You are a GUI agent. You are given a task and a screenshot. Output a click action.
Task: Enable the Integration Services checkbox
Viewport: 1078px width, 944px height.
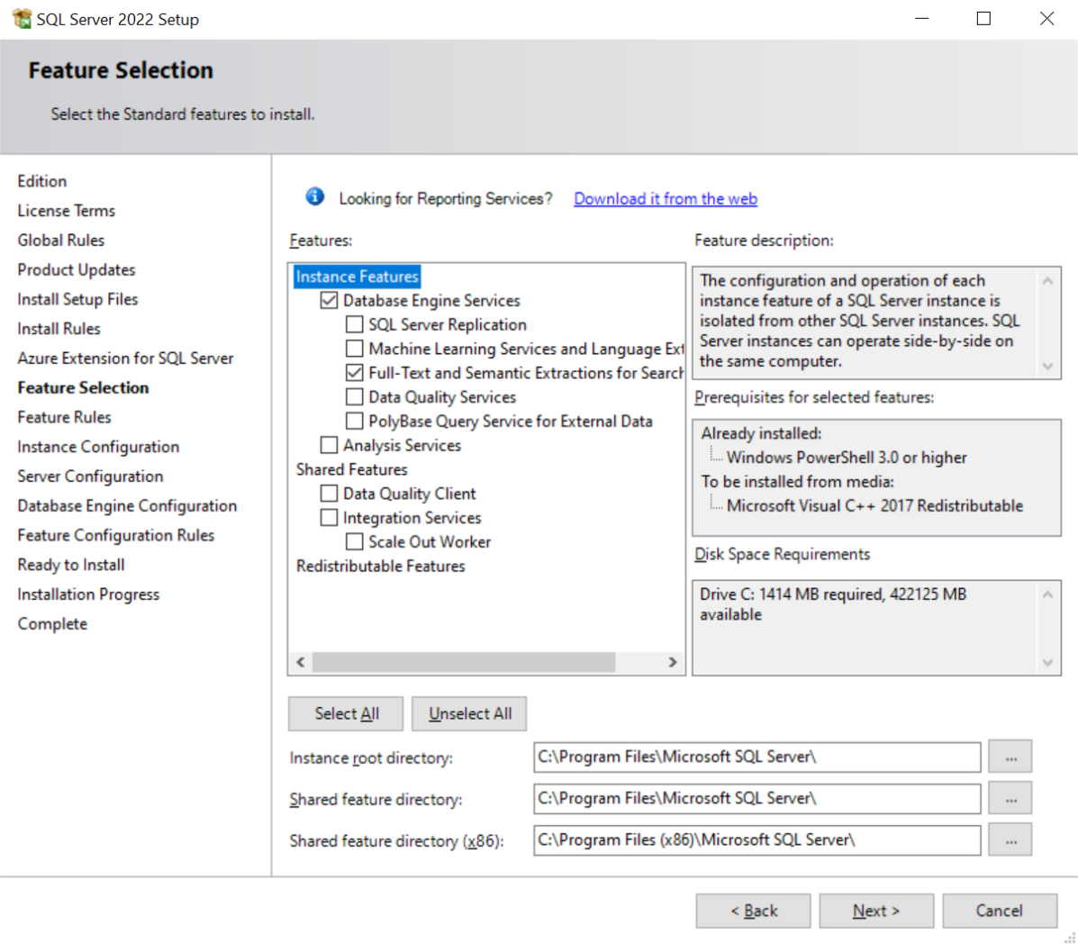[x=329, y=518]
